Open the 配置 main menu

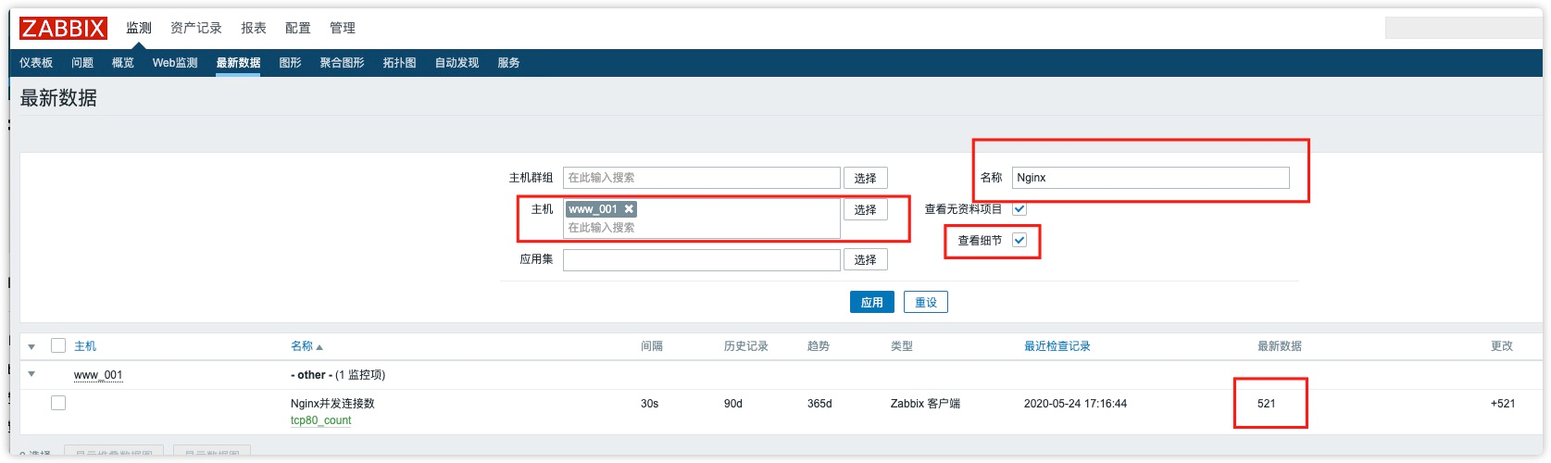pyautogui.click(x=298, y=28)
